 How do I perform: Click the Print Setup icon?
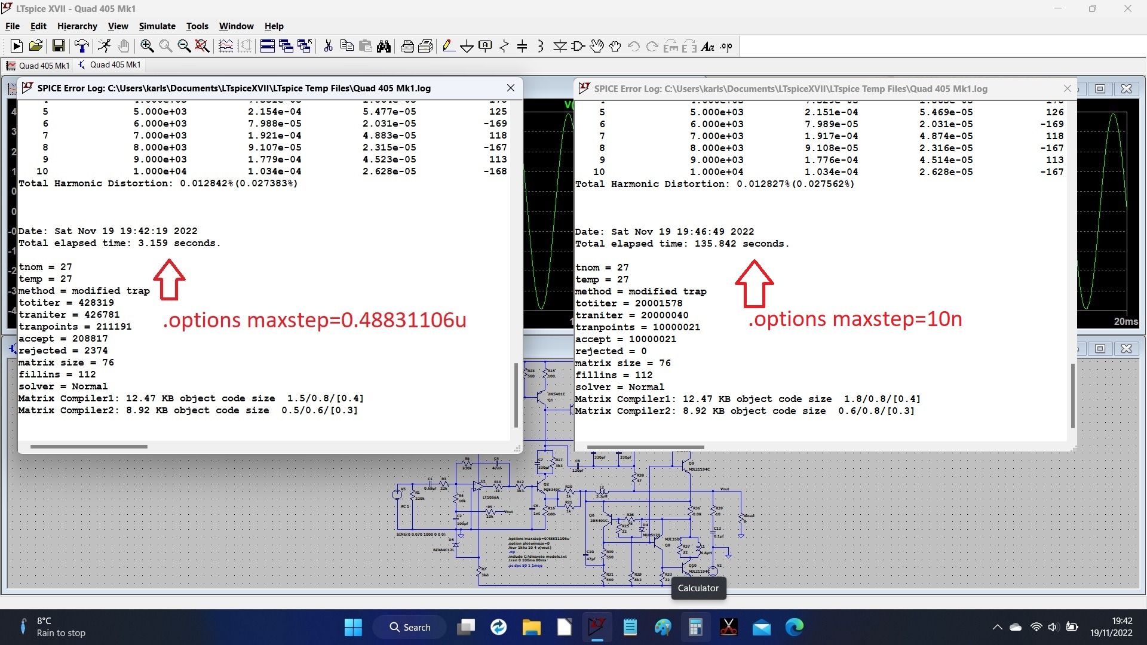point(425,46)
